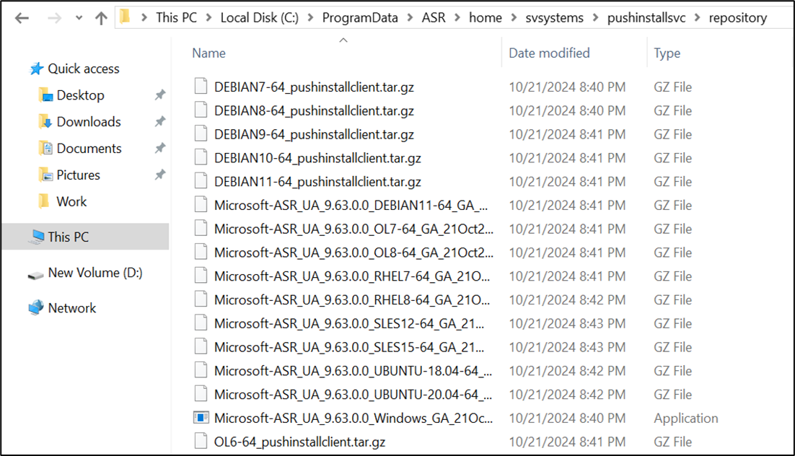
Task: Click the This PC computer icon
Action: click(37, 237)
